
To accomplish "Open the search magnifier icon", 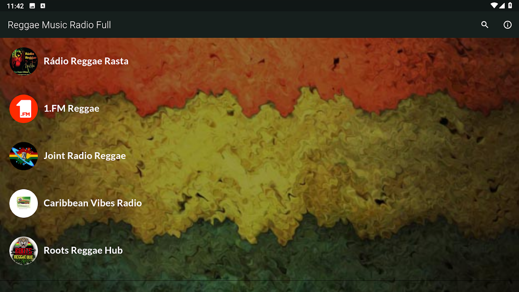I will pyautogui.click(x=485, y=25).
